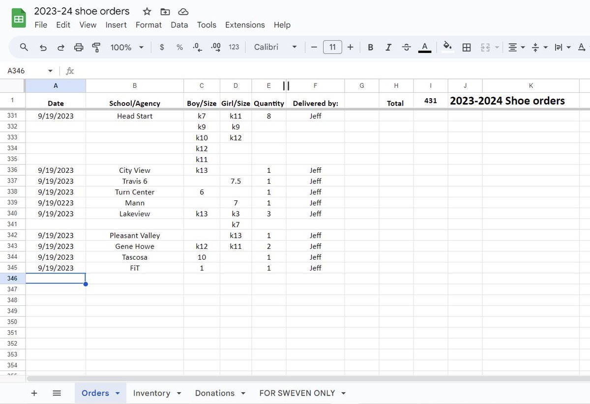
Task: Switch to the FOR SWEVEN ONLY tab
Action: click(297, 393)
